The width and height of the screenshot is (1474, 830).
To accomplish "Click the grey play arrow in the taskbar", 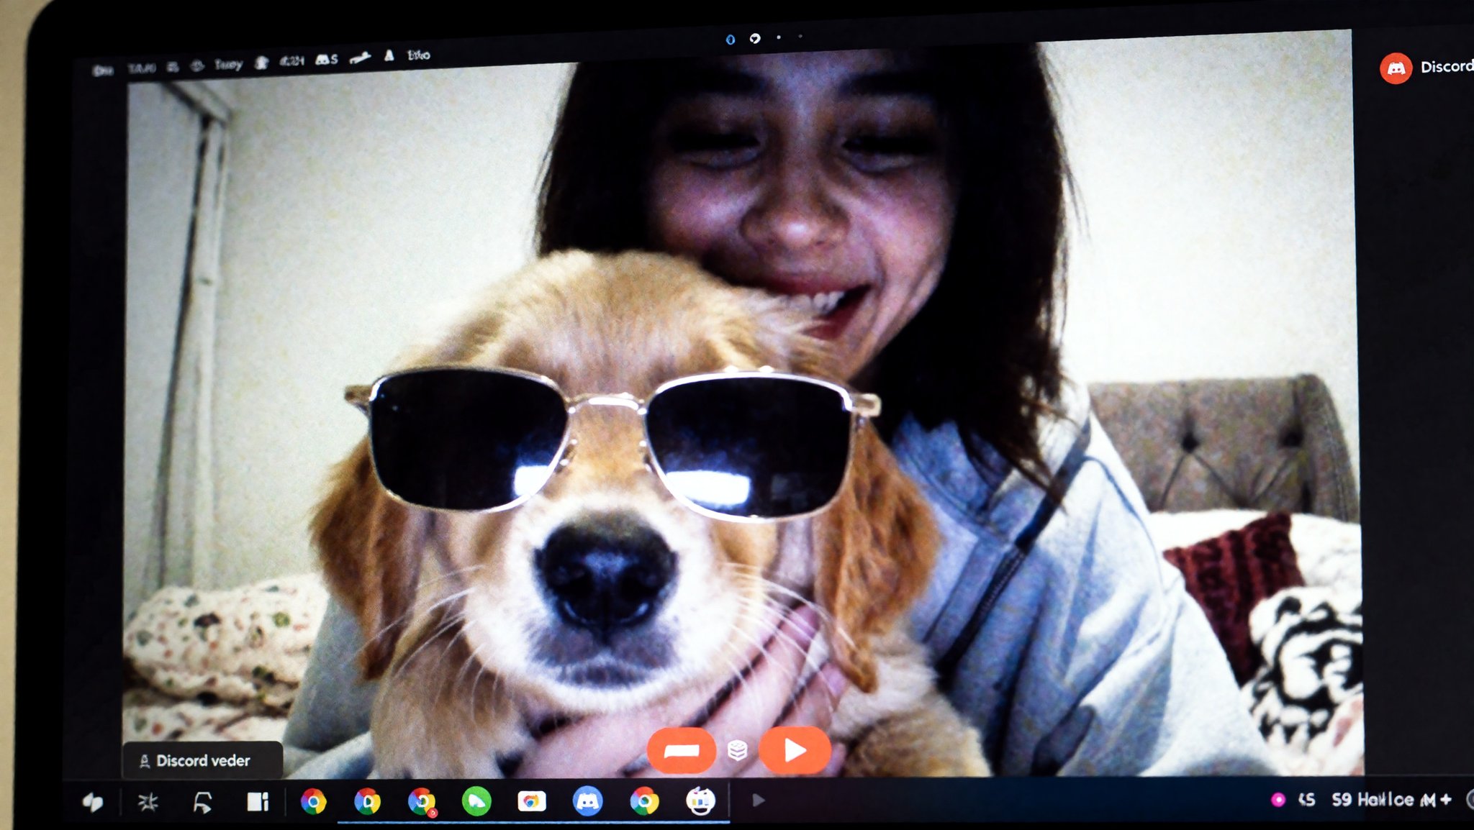I will point(758,800).
